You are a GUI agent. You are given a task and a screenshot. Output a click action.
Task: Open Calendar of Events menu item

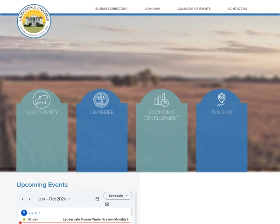(x=194, y=9)
